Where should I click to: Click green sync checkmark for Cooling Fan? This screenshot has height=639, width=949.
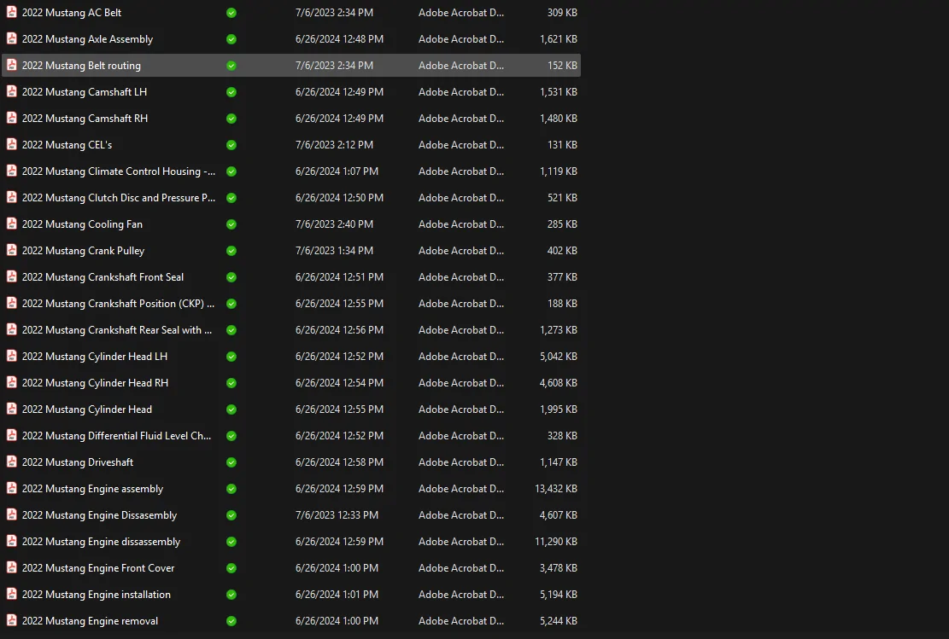(231, 224)
